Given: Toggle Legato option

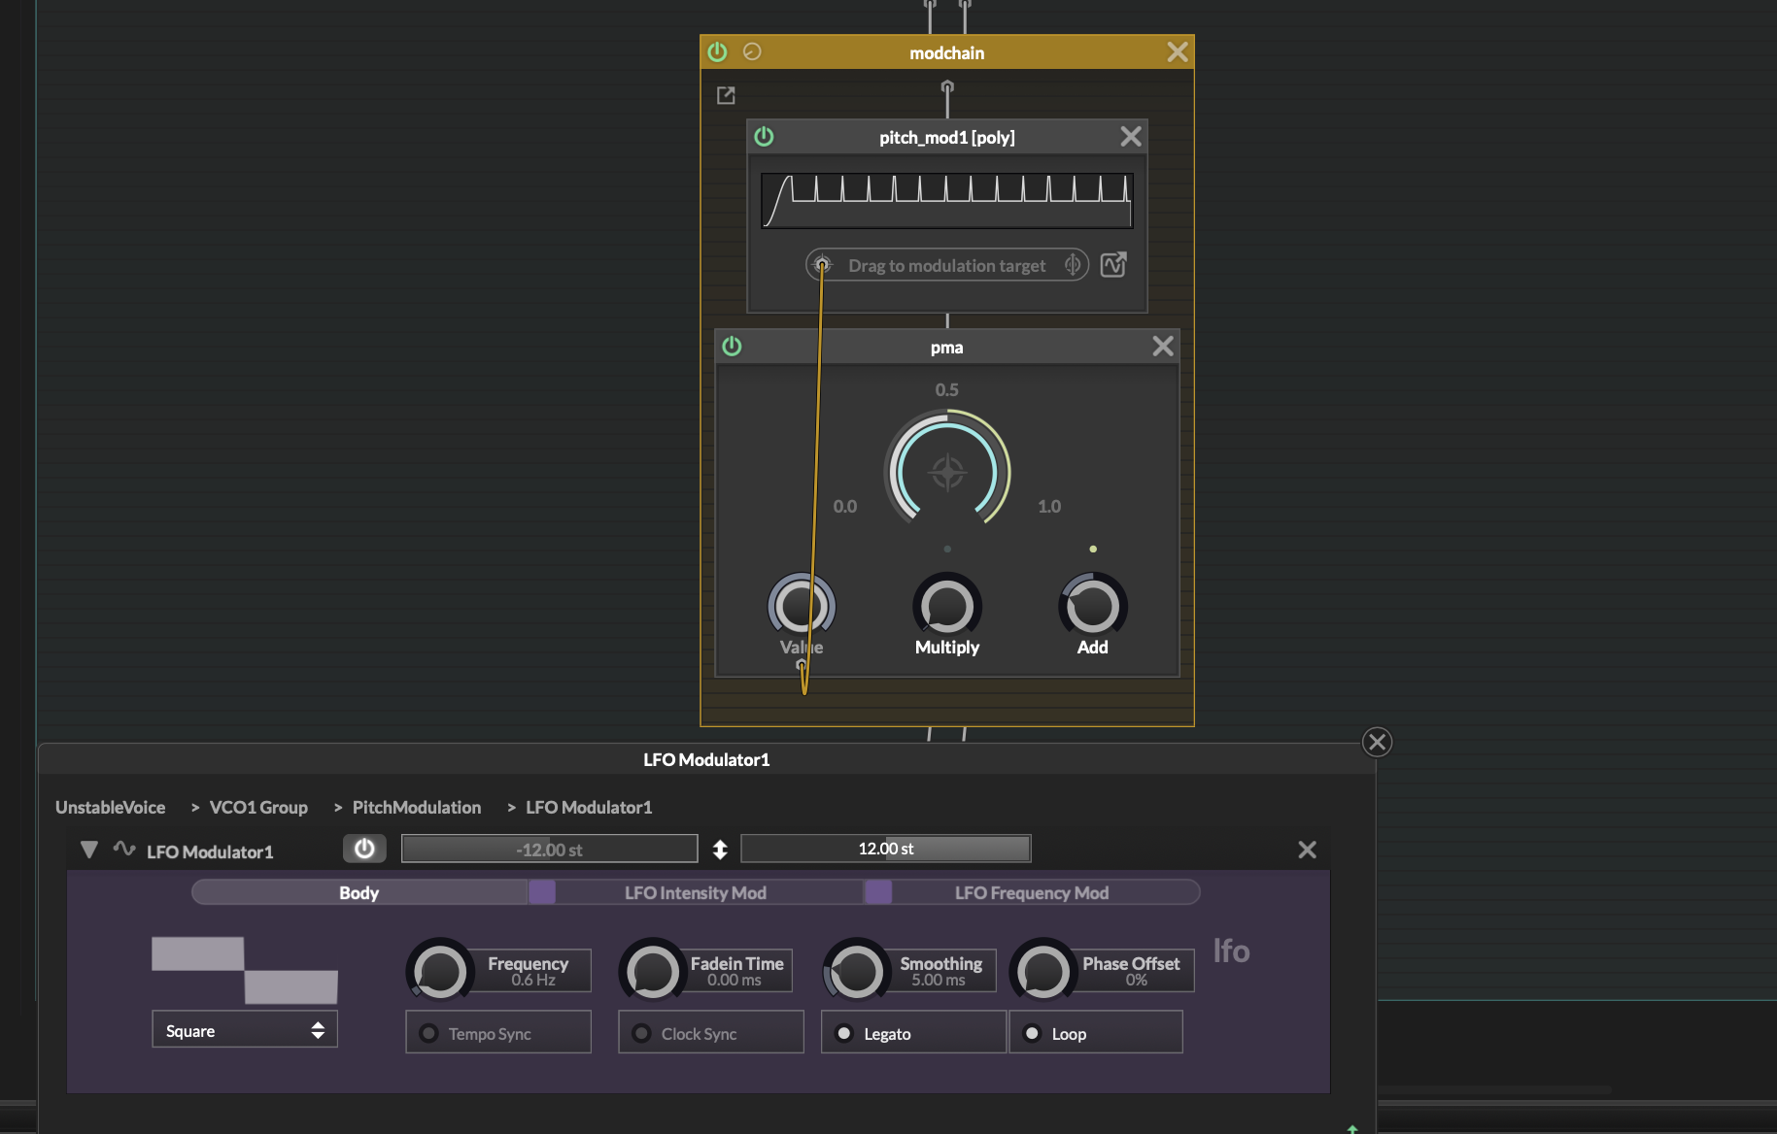Looking at the screenshot, I should (914, 1033).
